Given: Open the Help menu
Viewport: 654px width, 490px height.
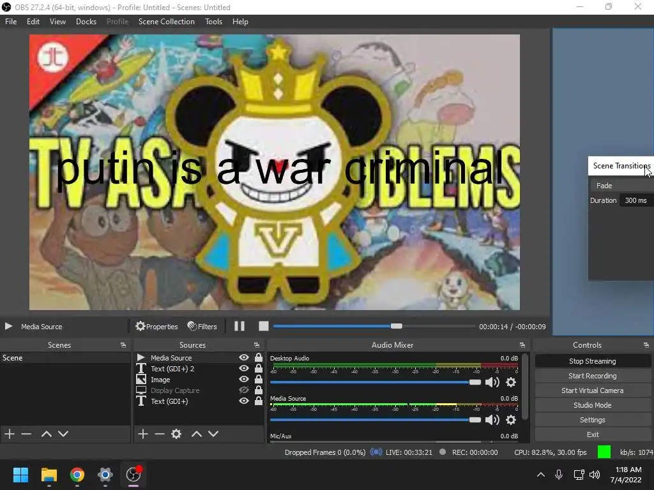Looking at the screenshot, I should [240, 22].
